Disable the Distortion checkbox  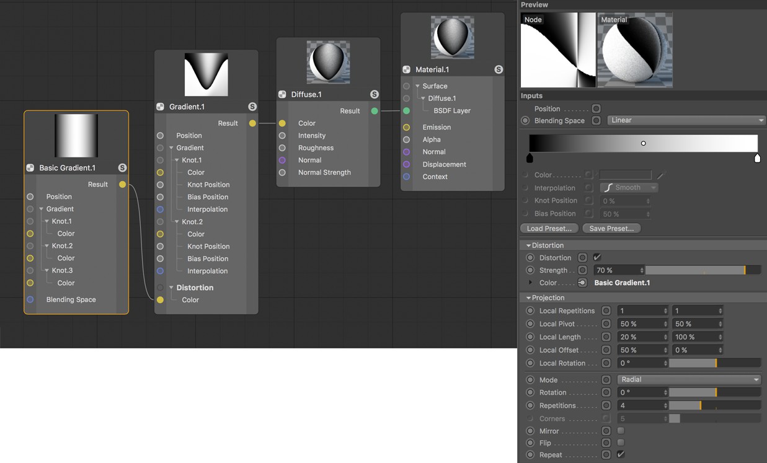click(x=597, y=257)
